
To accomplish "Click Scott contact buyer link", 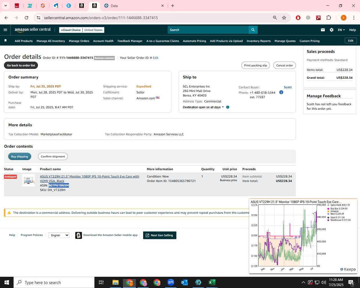I will [x=288, y=87].
